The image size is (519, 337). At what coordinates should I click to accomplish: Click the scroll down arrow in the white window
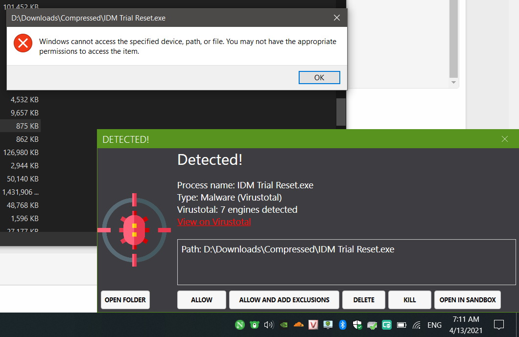point(453,82)
